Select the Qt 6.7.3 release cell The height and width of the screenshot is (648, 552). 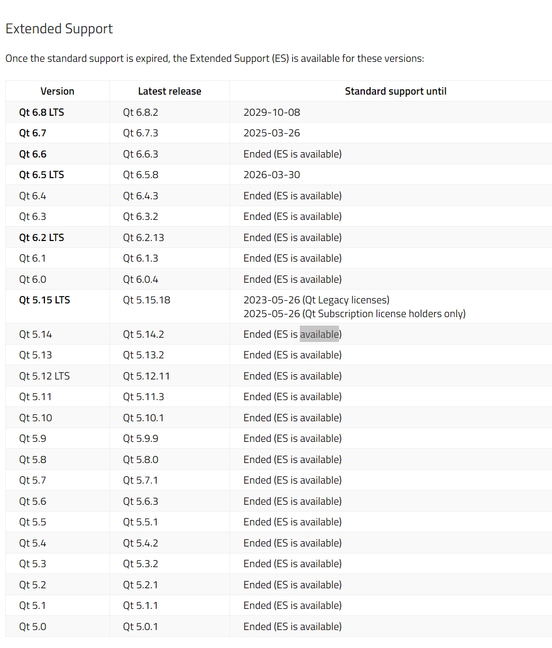pyautogui.click(x=141, y=133)
